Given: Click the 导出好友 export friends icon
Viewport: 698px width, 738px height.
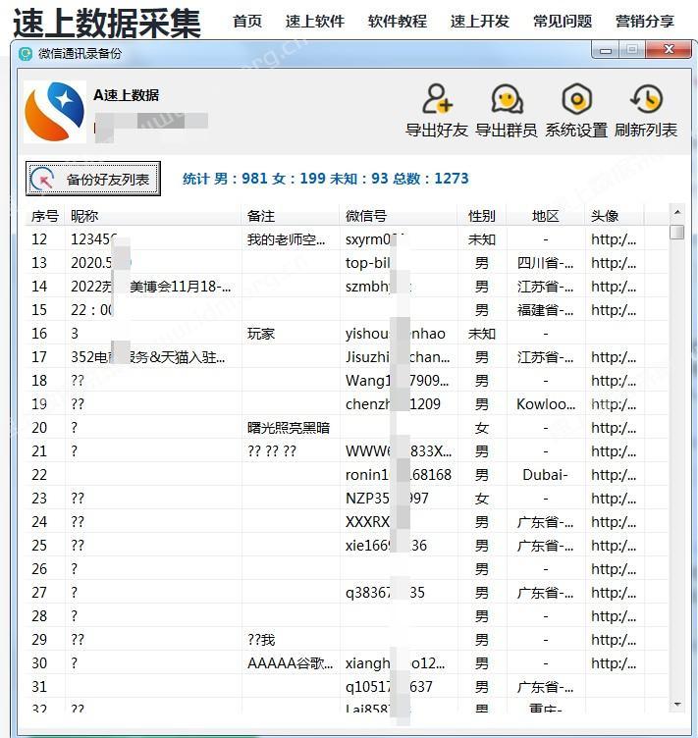Looking at the screenshot, I should (437, 99).
